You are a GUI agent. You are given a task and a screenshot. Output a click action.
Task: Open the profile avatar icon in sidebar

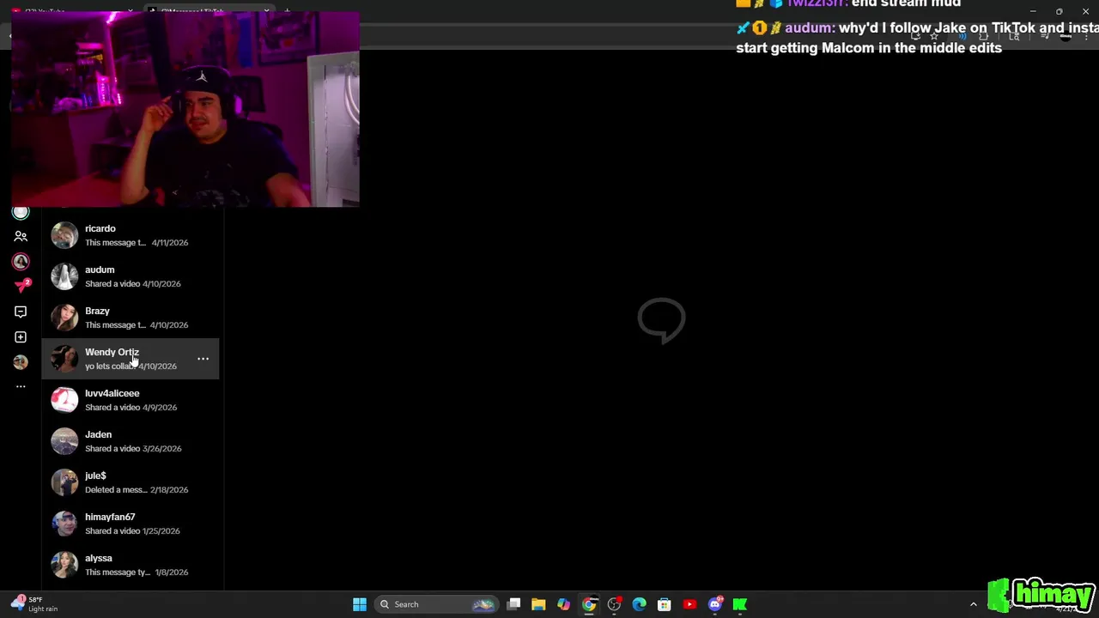click(21, 362)
